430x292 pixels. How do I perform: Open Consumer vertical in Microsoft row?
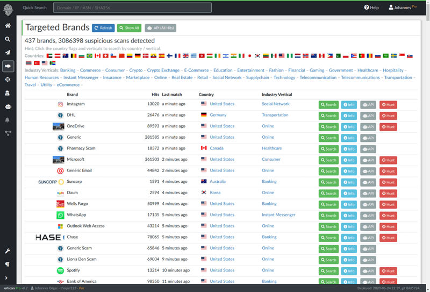(x=271, y=159)
